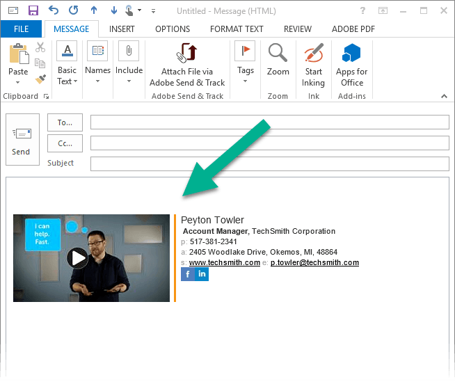
Task: Click the name Peyton Towler
Action: [212, 220]
